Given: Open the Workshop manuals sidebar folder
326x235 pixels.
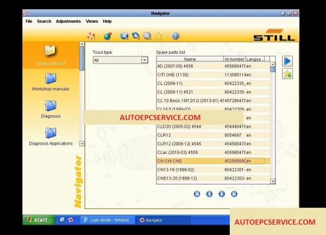Looking at the screenshot, I should 51,78.
